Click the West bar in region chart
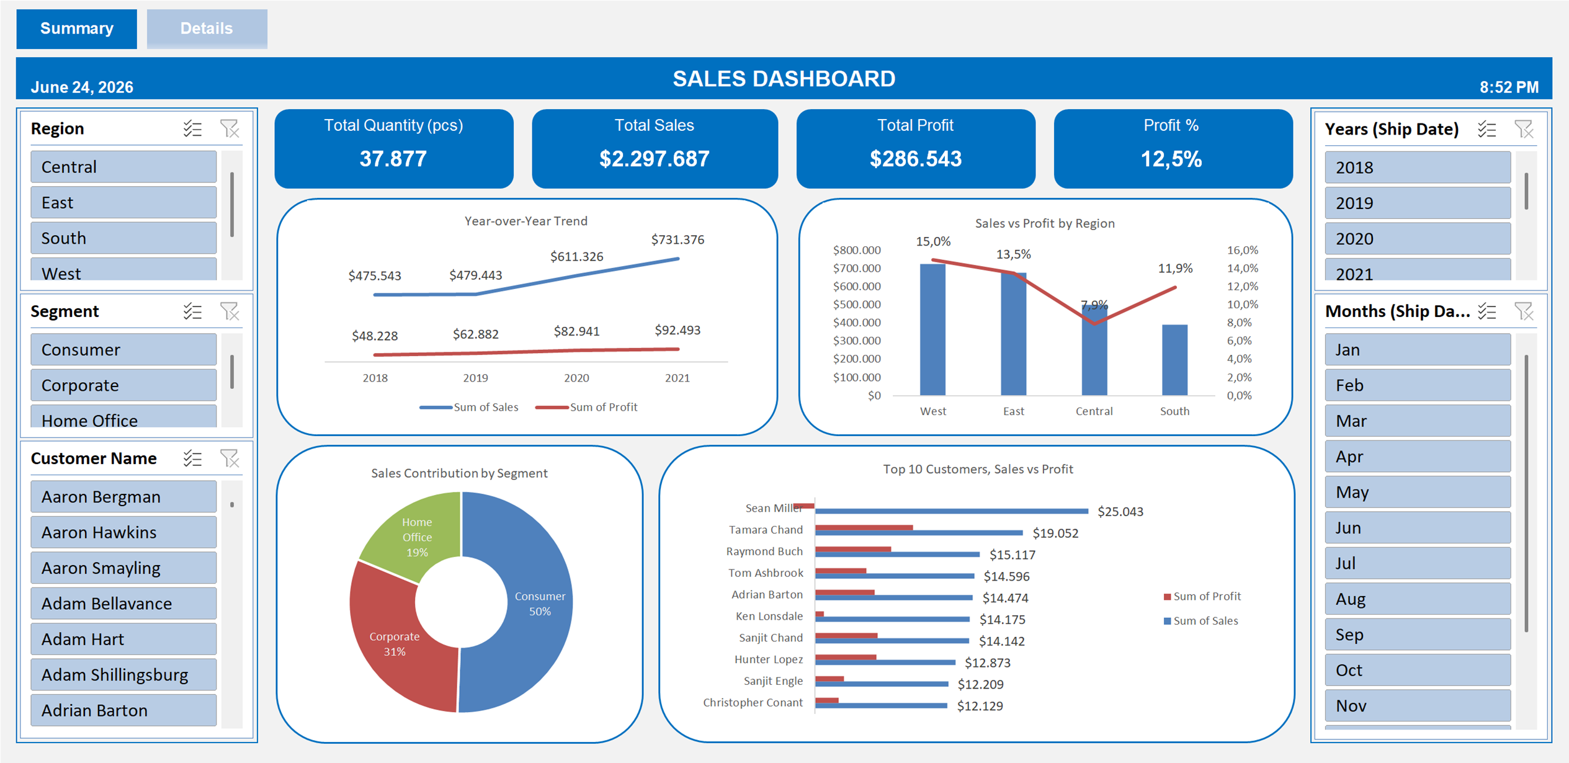The width and height of the screenshot is (1569, 763). pos(932,329)
